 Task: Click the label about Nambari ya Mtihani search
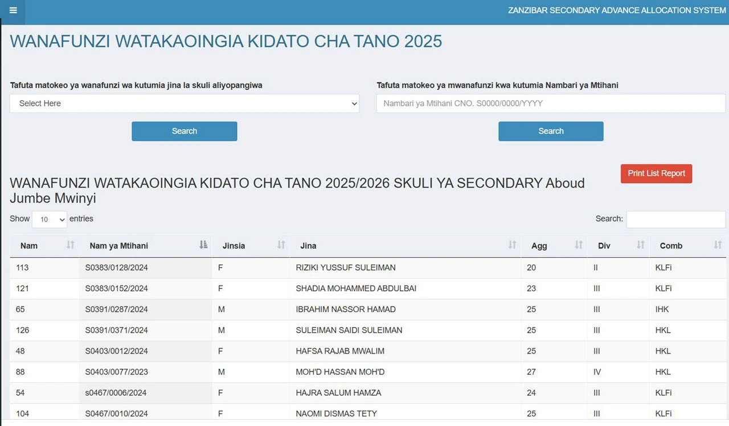point(497,85)
